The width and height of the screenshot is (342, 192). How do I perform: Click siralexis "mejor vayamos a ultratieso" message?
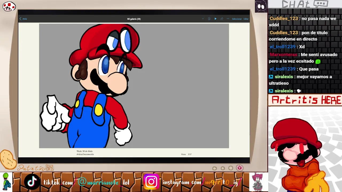(x=301, y=80)
